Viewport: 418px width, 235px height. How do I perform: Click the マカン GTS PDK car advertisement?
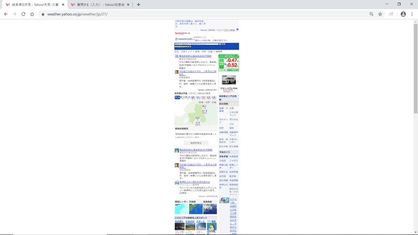(x=229, y=82)
